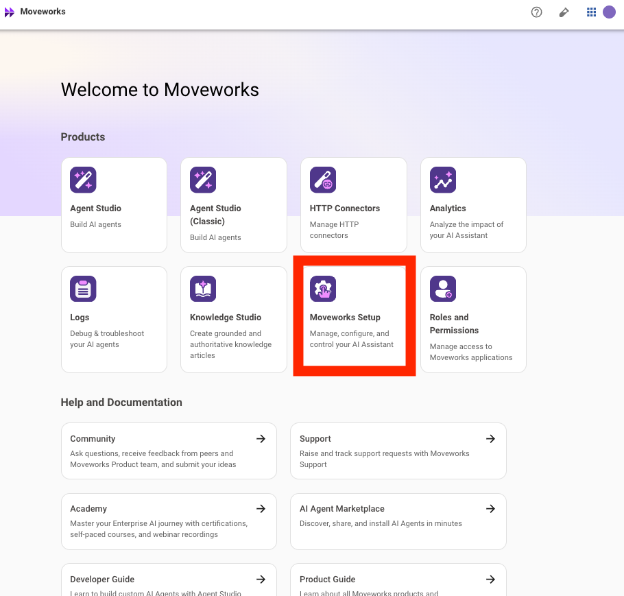The width and height of the screenshot is (624, 596).
Task: Click the Product Guide arrow
Action: [490, 580]
